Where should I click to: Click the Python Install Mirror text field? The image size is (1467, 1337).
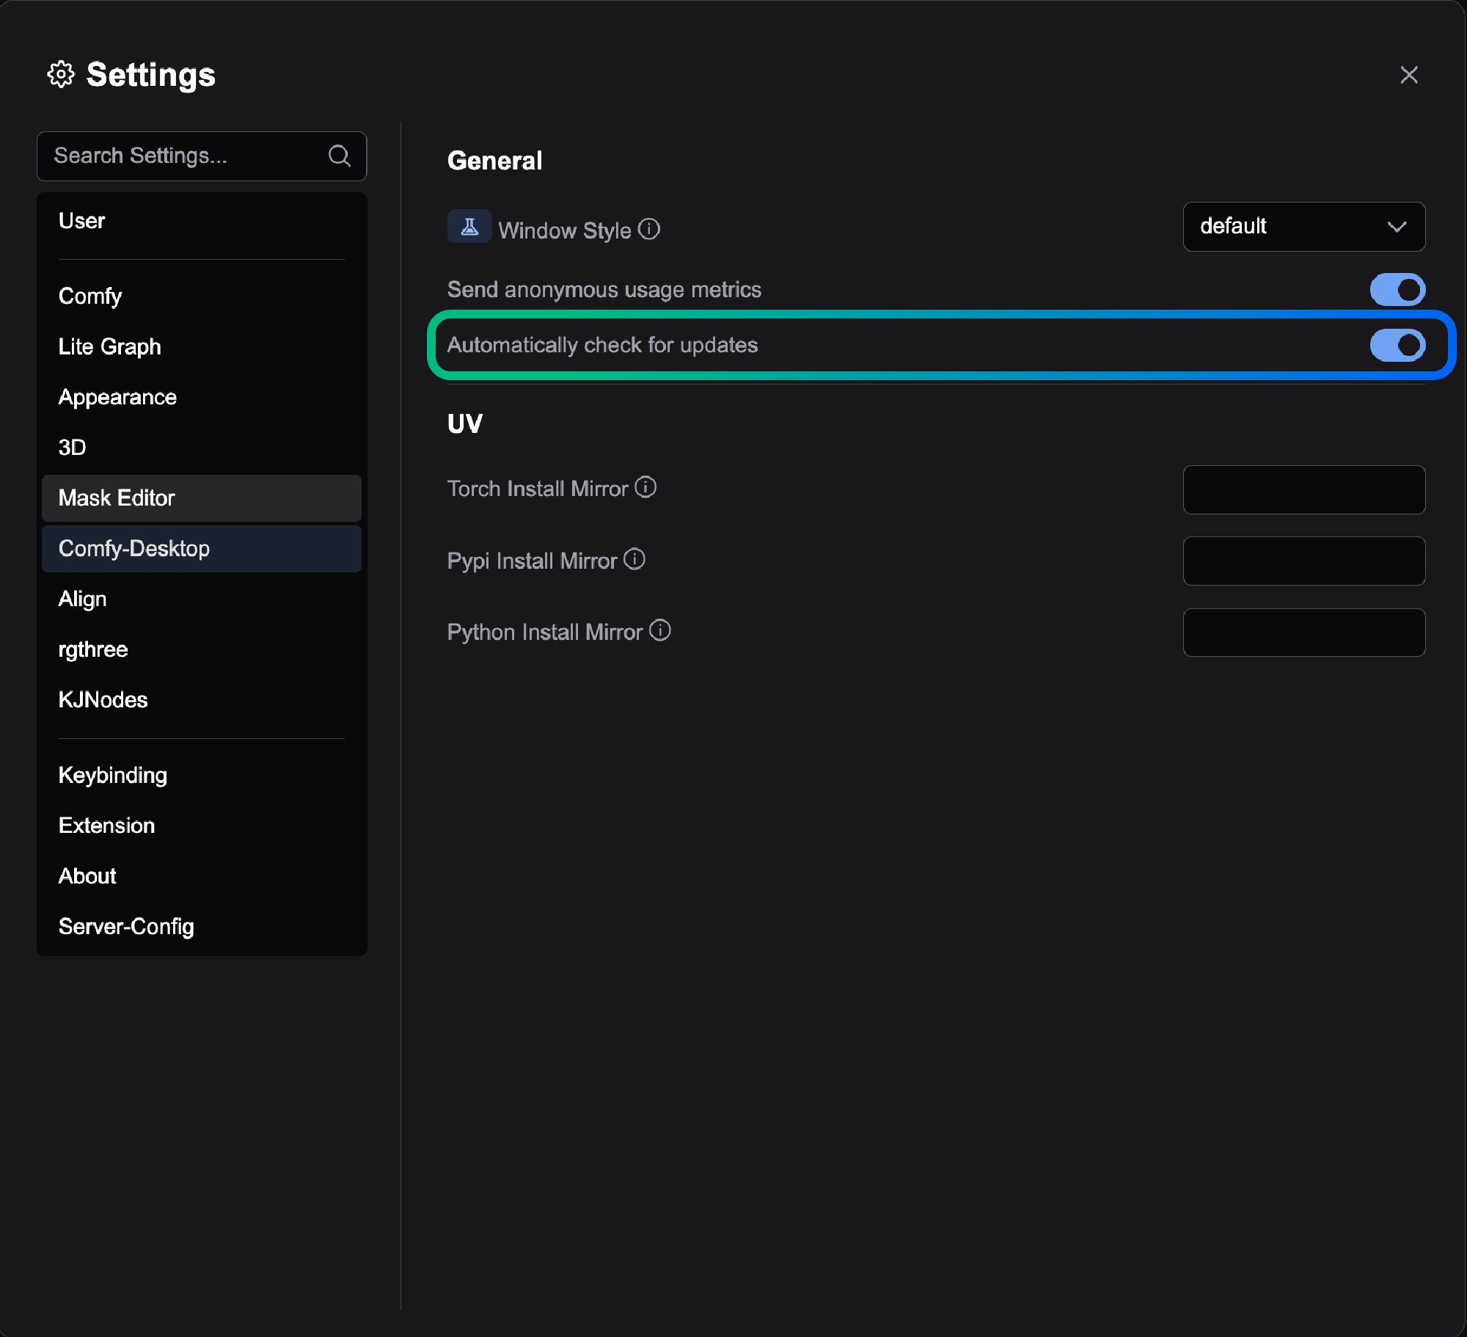tap(1303, 633)
